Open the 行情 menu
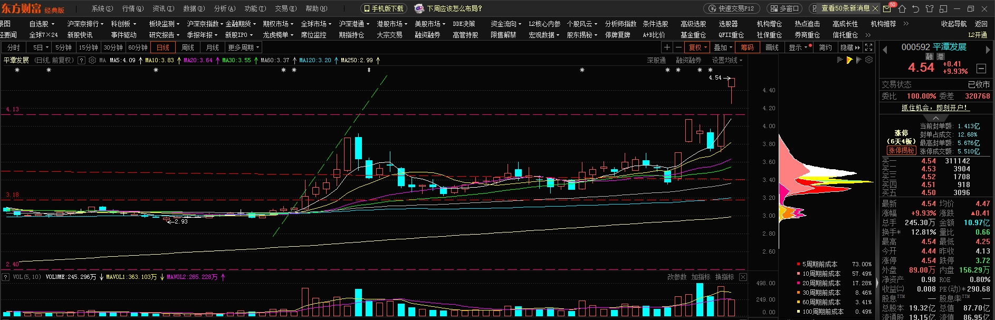The height and width of the screenshot is (320, 995). click(132, 8)
